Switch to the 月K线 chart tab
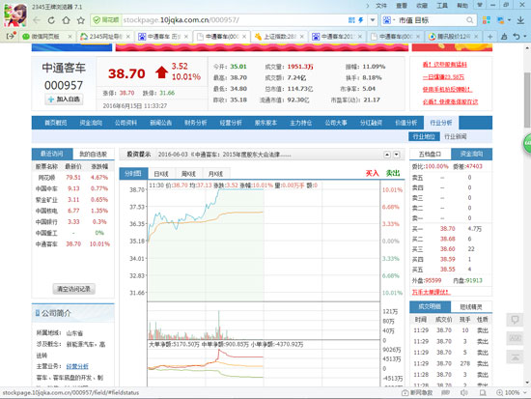This screenshot has width=531, height=399. point(215,174)
